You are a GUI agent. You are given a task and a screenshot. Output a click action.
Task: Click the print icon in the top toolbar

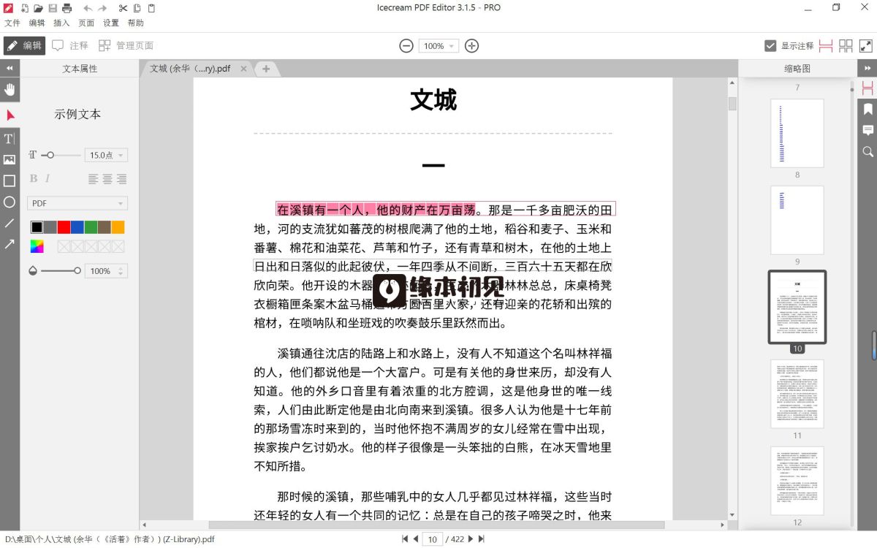point(67,8)
